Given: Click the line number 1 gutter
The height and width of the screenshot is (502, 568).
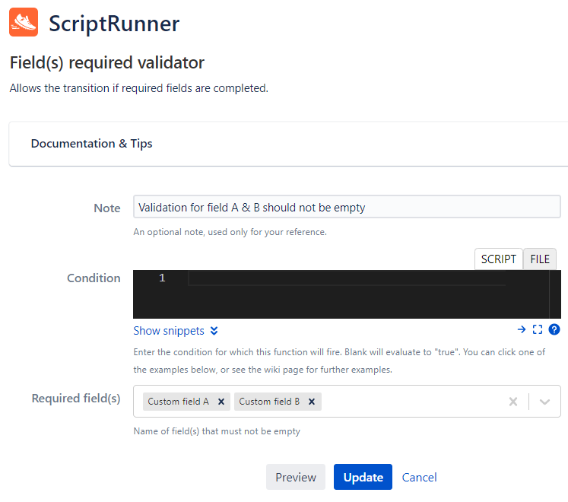Looking at the screenshot, I should coord(162,278).
